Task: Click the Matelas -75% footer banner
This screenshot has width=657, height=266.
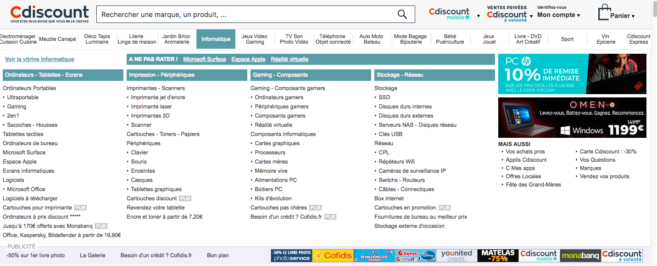Action: click(x=498, y=256)
